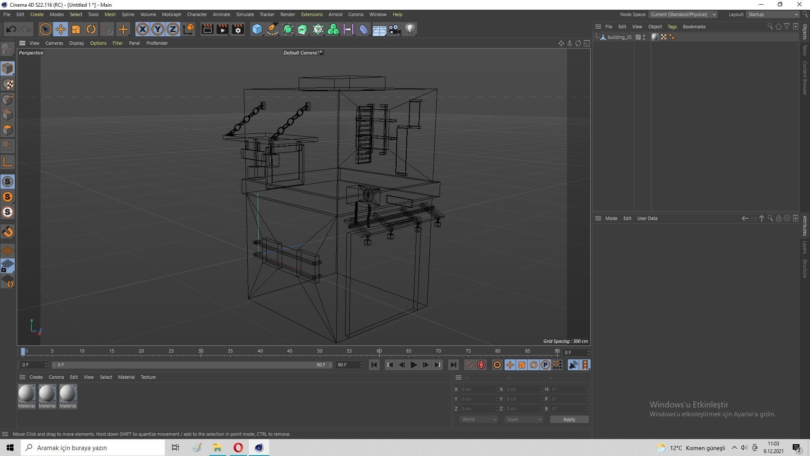810x456 pixels.
Task: Open the MoGraph menu
Action: (171, 14)
